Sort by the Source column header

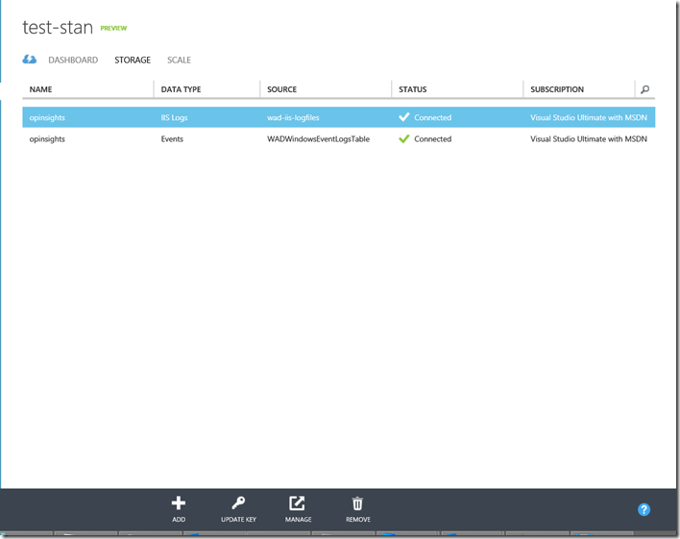282,89
